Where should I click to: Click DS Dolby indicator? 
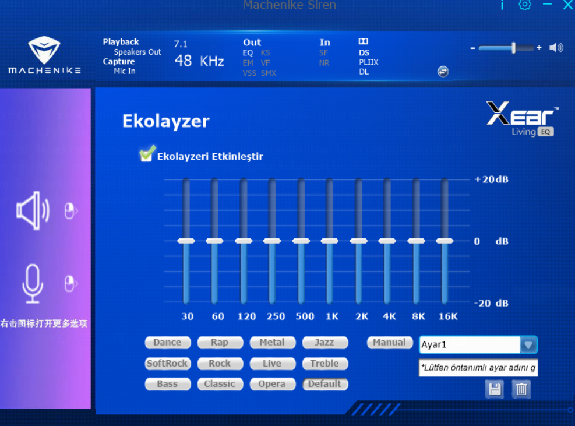(x=364, y=53)
